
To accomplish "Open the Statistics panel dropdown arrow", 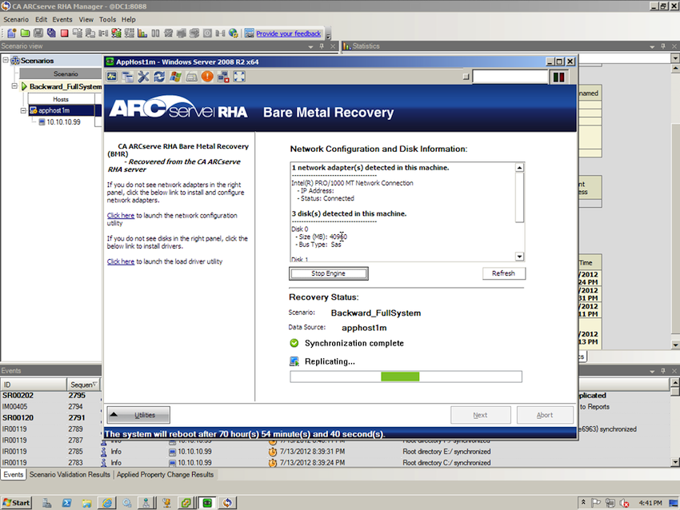I will (x=652, y=46).
